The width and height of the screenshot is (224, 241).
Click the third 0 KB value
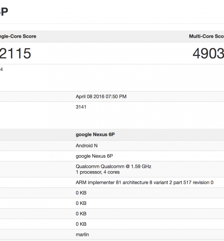point(81,214)
